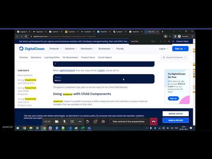The width and height of the screenshot is (212, 159).
Task: Click Agree & Proceed on cookie banner
Action: 176,120
